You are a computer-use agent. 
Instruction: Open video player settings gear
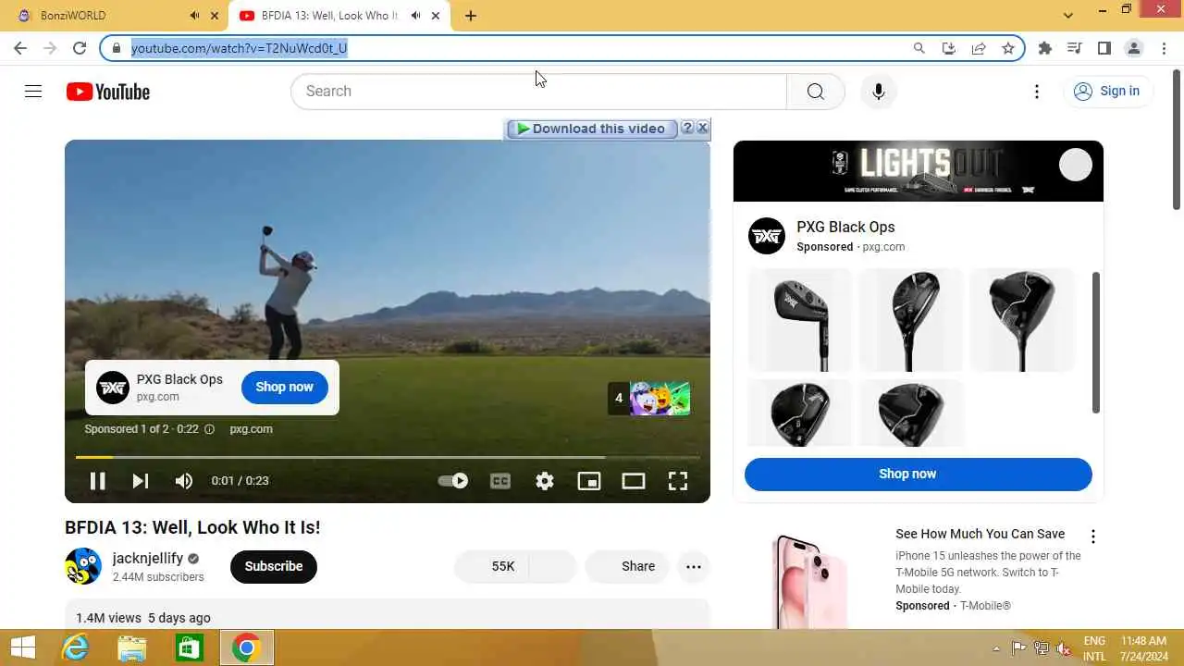[545, 481]
